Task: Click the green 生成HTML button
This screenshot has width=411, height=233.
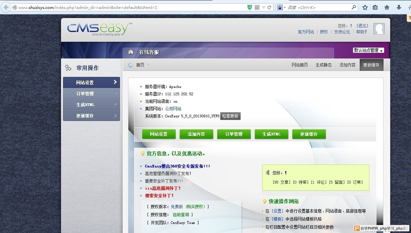Action: point(271,134)
